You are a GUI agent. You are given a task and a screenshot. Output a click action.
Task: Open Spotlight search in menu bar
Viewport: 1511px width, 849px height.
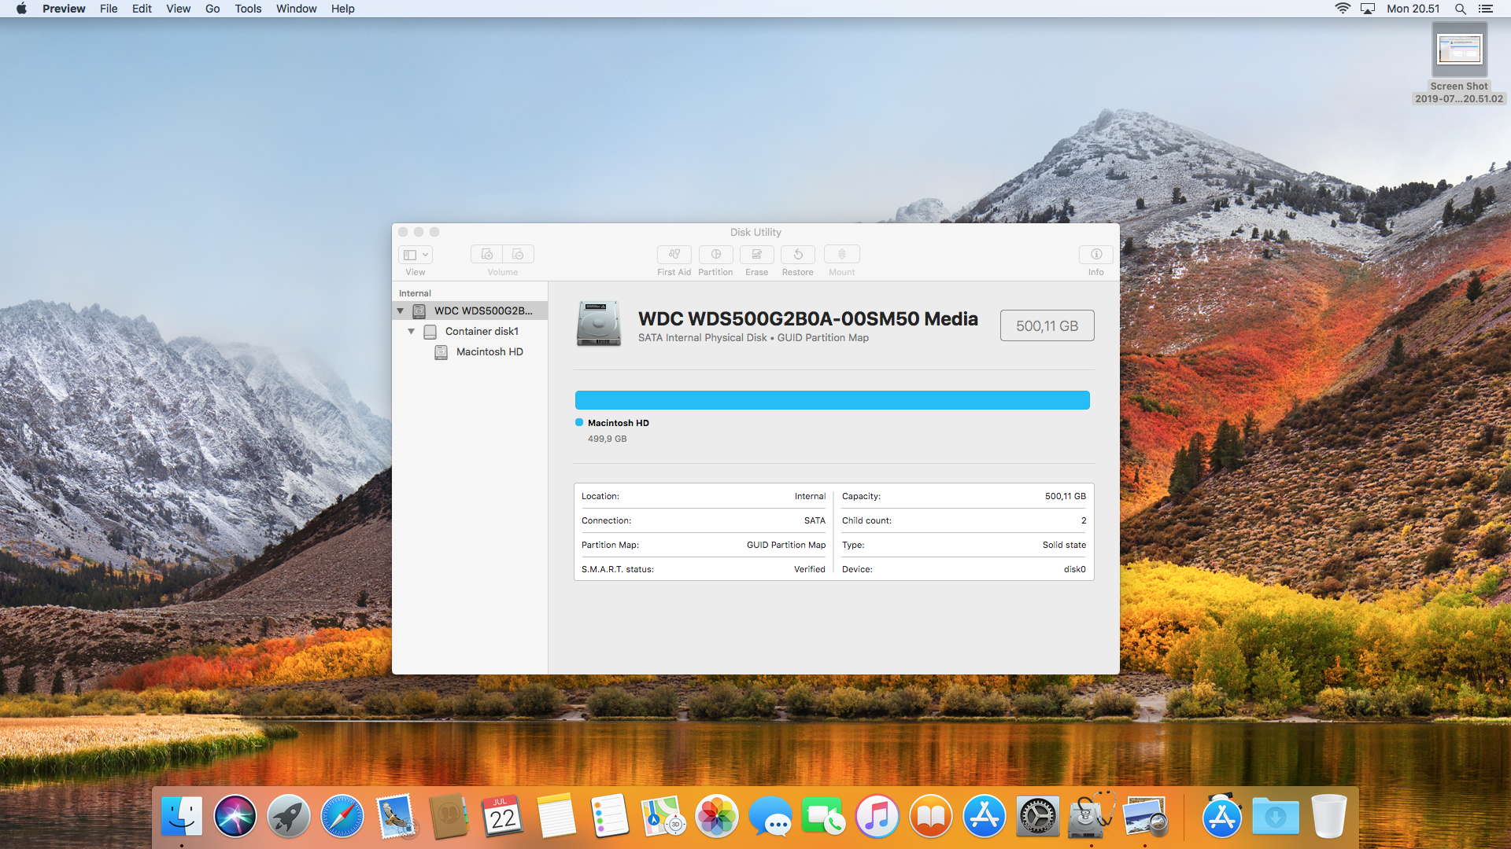[1460, 9]
